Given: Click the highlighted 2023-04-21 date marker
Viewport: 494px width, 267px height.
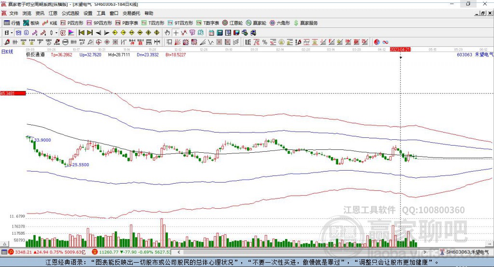Looking at the screenshot, I should coord(400,50).
